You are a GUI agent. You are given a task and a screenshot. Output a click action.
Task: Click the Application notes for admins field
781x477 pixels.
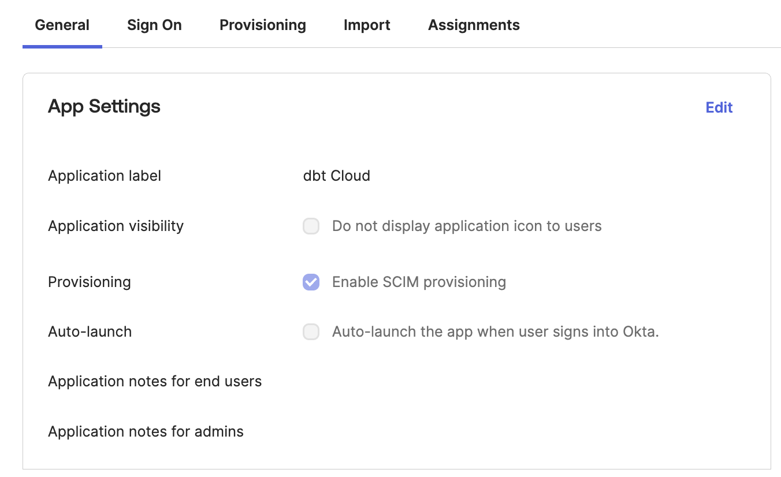click(146, 431)
